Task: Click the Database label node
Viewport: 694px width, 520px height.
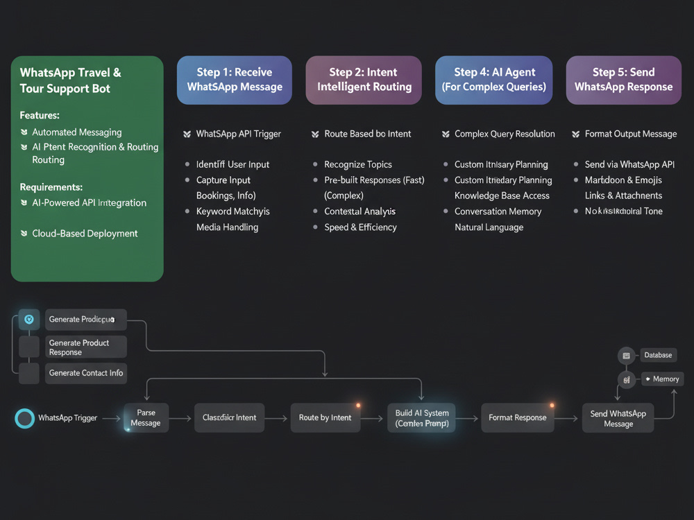Action: coord(658,355)
